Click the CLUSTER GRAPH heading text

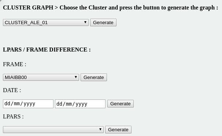pyautogui.click(x=28, y=8)
